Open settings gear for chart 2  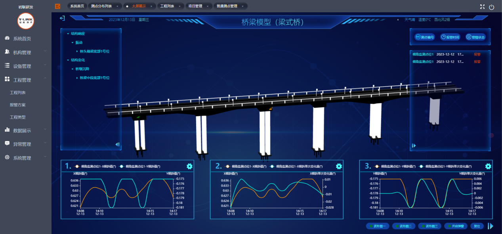point(339,166)
